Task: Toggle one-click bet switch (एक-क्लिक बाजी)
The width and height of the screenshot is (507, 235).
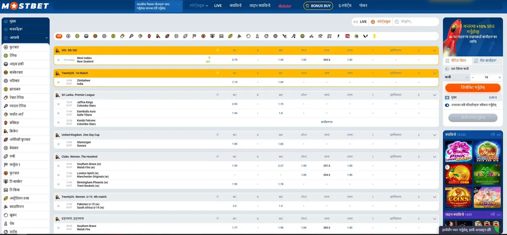Action: pos(447,69)
